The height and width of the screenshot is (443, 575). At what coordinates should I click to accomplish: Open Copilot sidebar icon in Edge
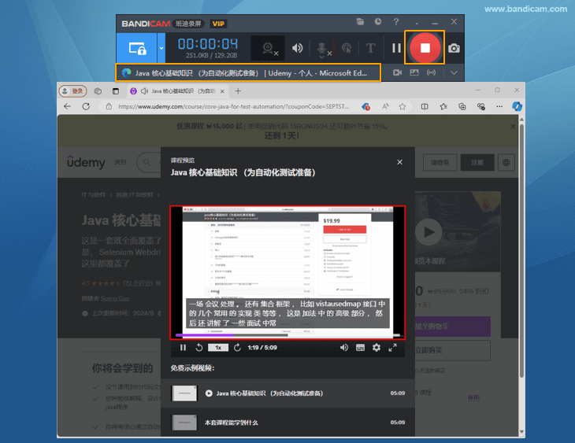tap(517, 106)
